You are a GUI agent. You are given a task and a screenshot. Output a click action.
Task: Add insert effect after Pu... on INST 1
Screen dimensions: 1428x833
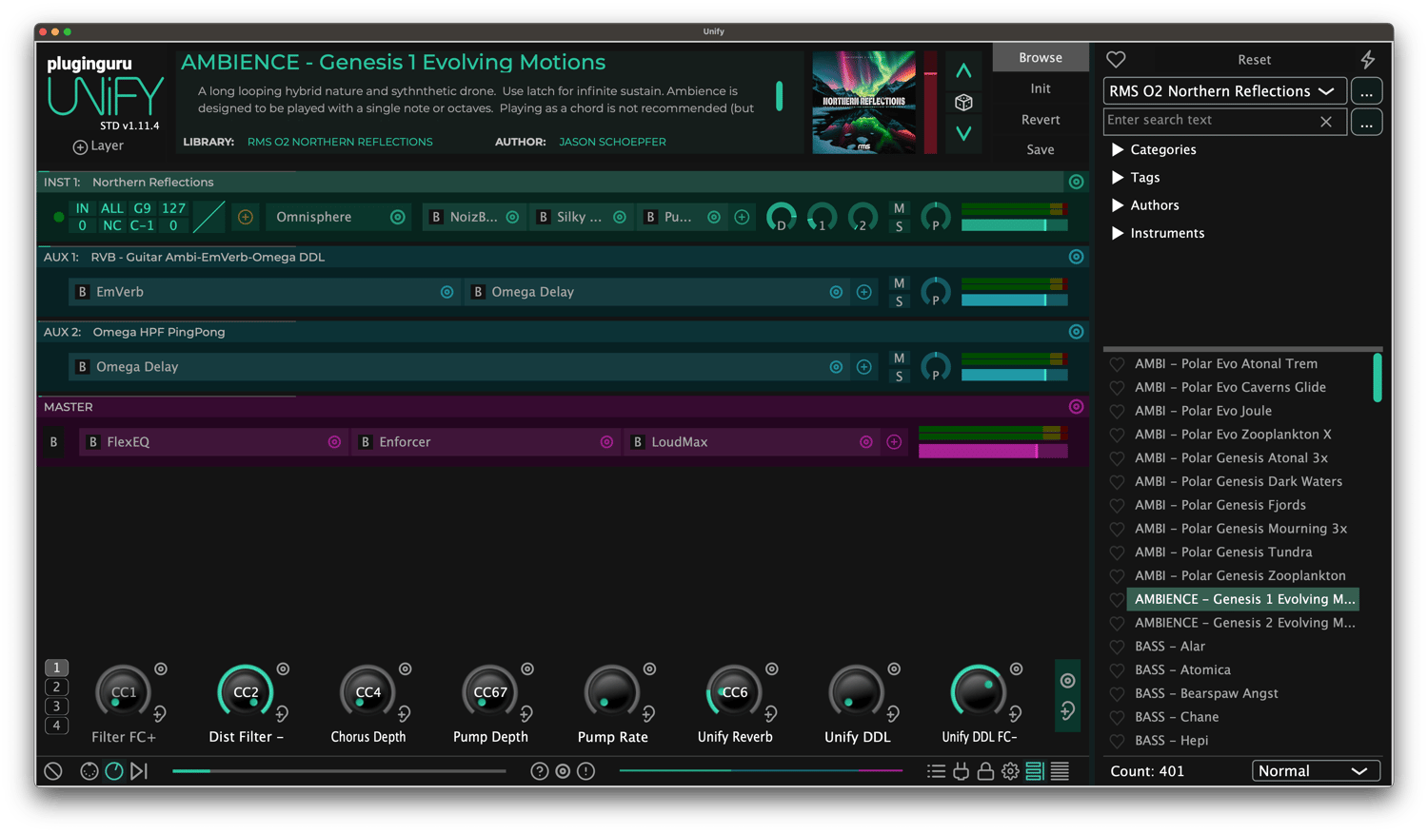742,218
